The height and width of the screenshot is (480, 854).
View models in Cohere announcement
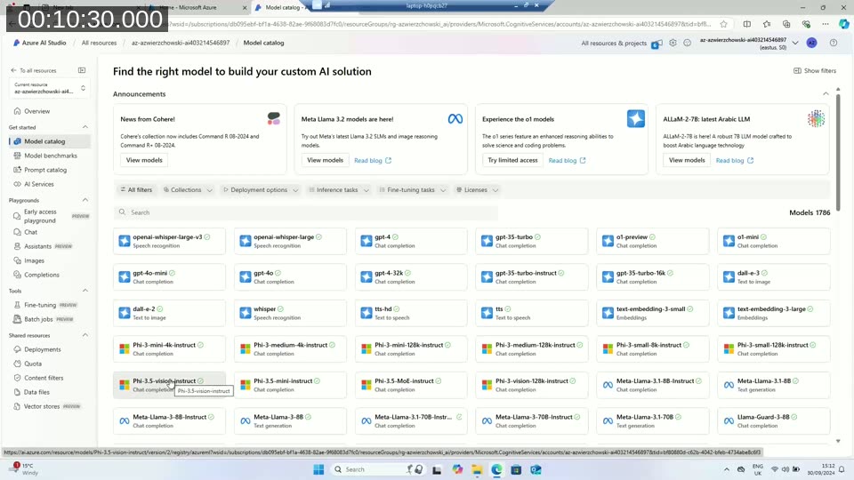144,160
